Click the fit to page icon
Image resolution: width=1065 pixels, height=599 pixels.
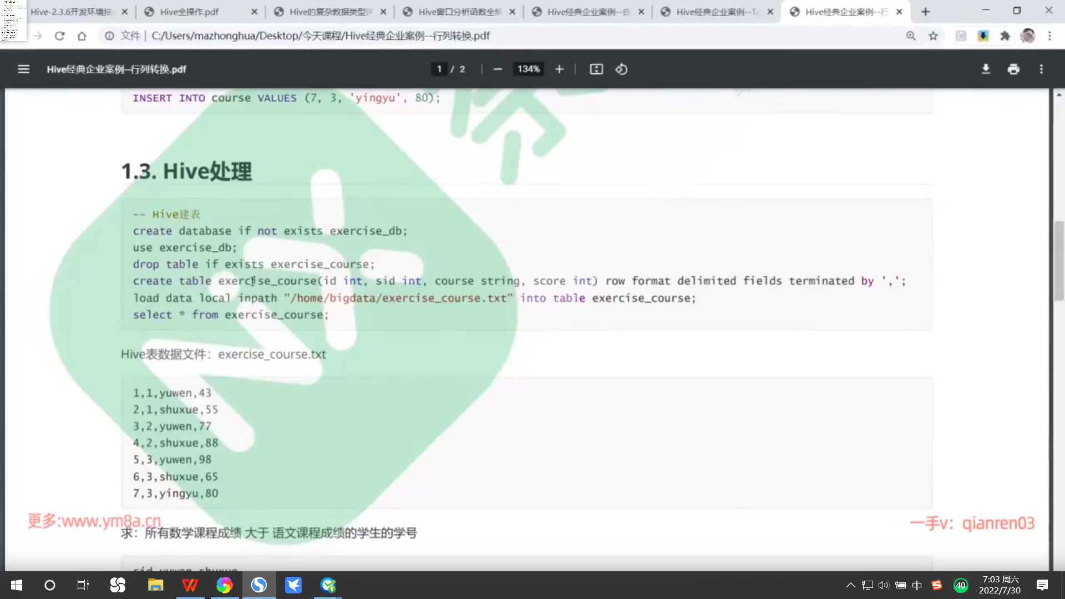pyautogui.click(x=596, y=69)
